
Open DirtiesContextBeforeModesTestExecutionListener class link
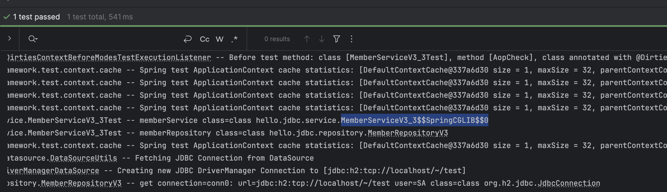pos(109,57)
